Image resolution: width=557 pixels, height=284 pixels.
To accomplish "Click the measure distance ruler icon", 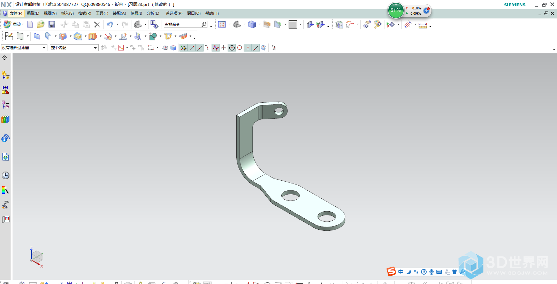I will (422, 25).
